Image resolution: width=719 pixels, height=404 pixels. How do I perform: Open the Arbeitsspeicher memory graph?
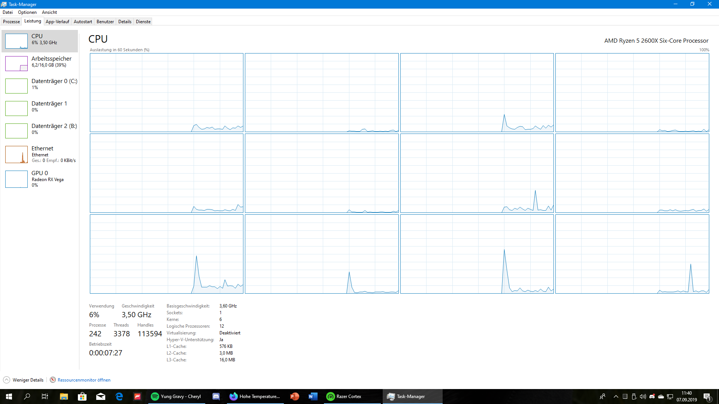pyautogui.click(x=16, y=64)
